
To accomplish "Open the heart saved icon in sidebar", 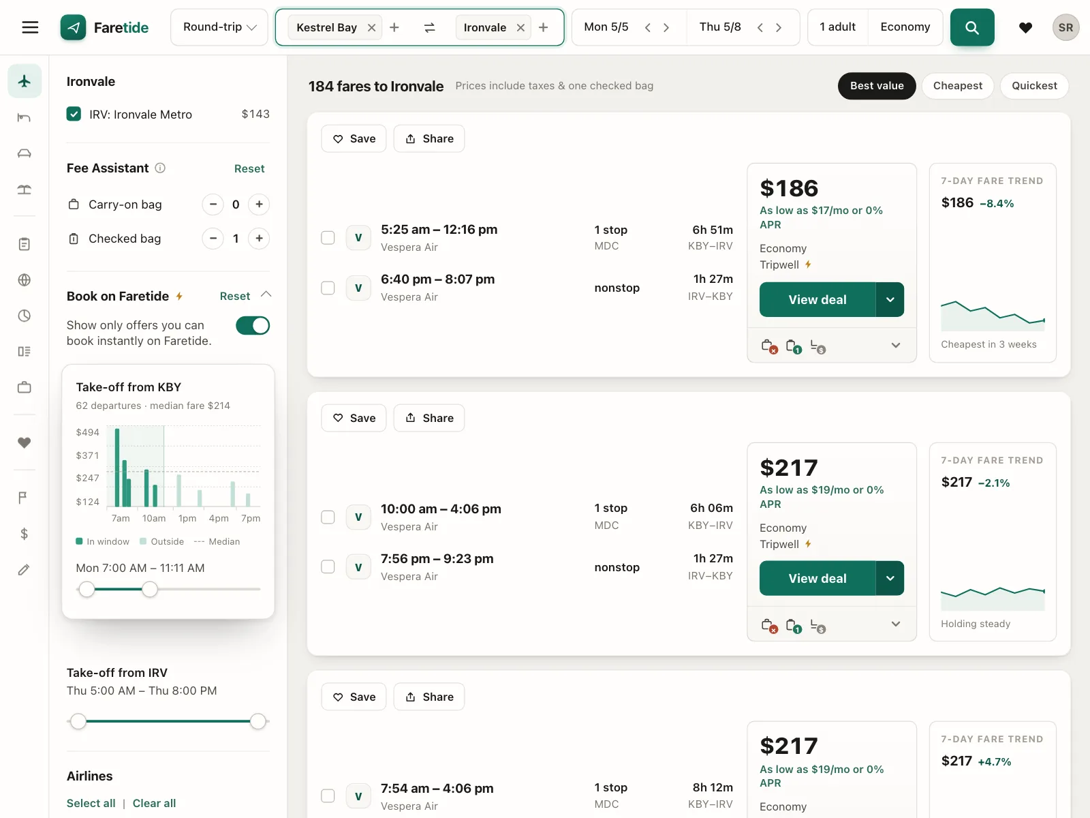I will (x=25, y=443).
